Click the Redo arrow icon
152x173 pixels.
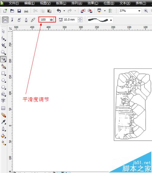(70, 11)
